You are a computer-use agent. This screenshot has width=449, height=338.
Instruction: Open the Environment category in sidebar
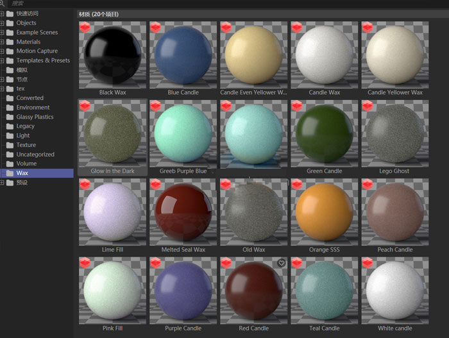click(x=33, y=107)
